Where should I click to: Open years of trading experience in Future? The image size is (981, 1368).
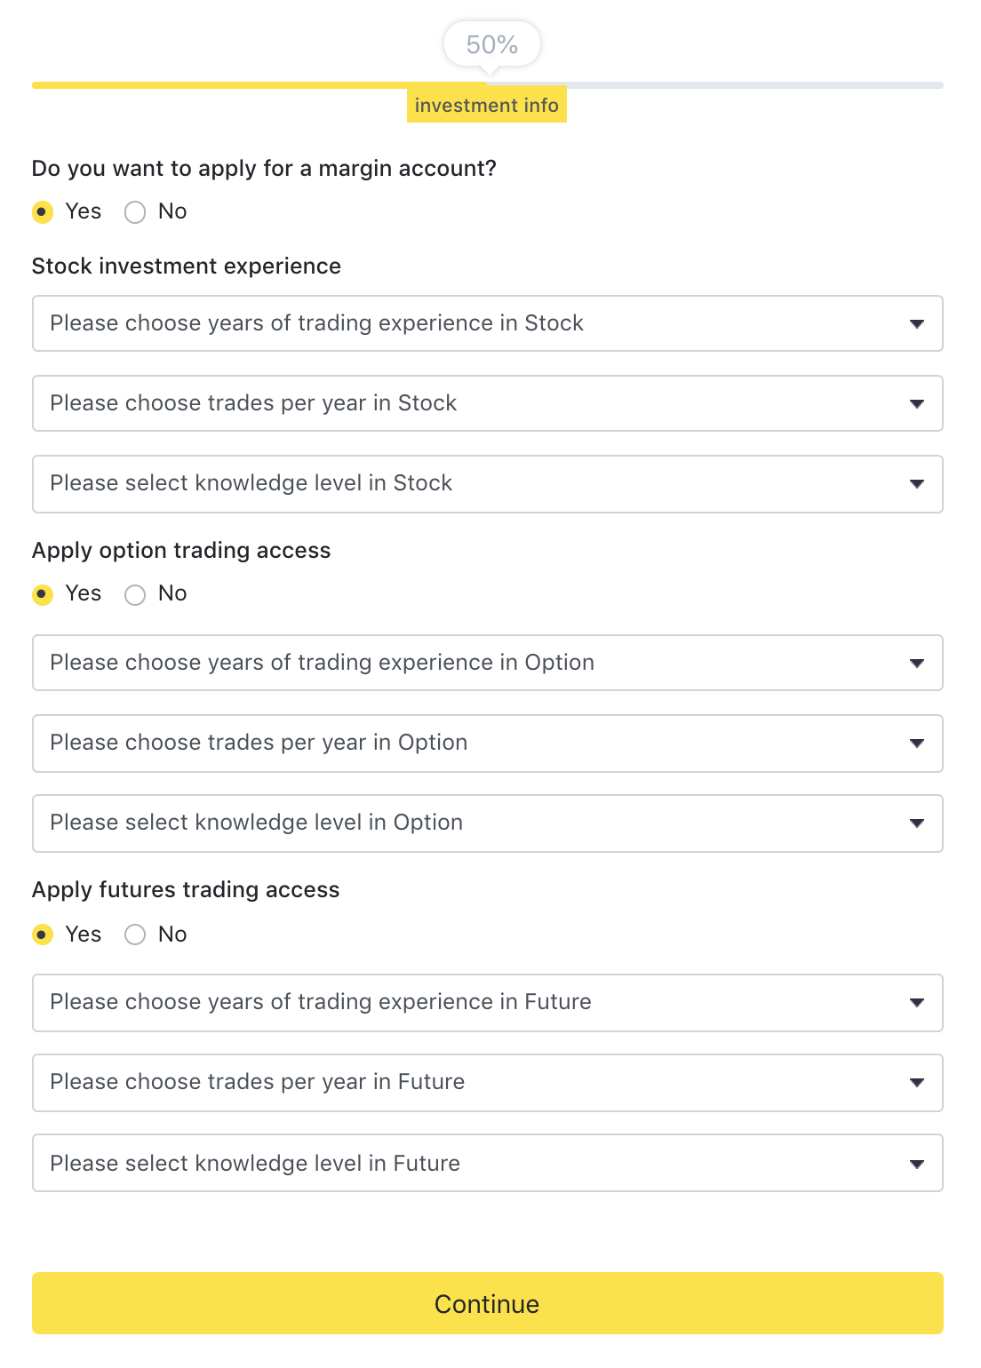(x=487, y=1003)
